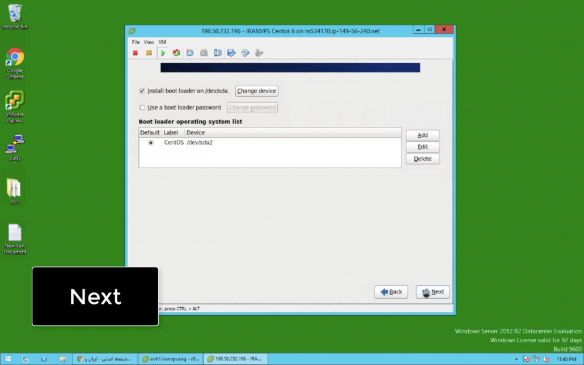The width and height of the screenshot is (584, 365).
Task: Enable Use a boot loader password
Action: [x=142, y=108]
